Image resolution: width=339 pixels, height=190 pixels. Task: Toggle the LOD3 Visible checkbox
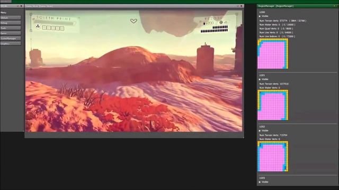pyautogui.click(x=260, y=182)
